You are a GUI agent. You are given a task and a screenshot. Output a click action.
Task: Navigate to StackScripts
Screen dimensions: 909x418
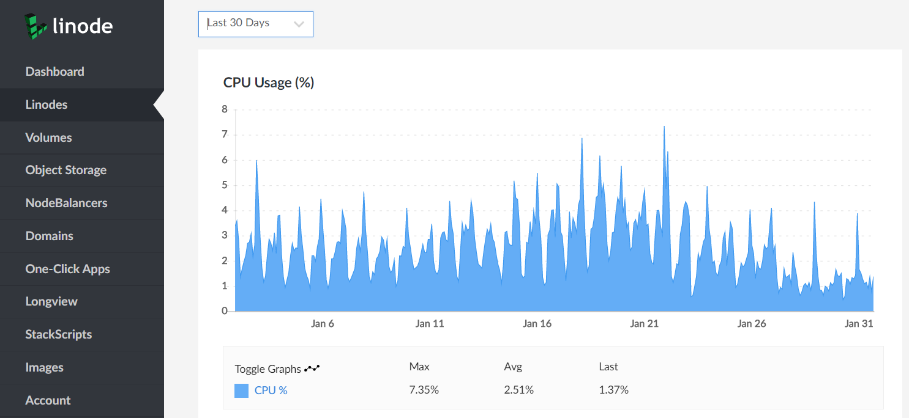point(59,334)
